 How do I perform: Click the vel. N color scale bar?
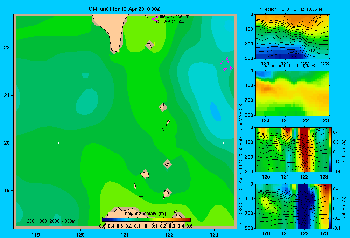pyautogui.click(x=331, y=149)
